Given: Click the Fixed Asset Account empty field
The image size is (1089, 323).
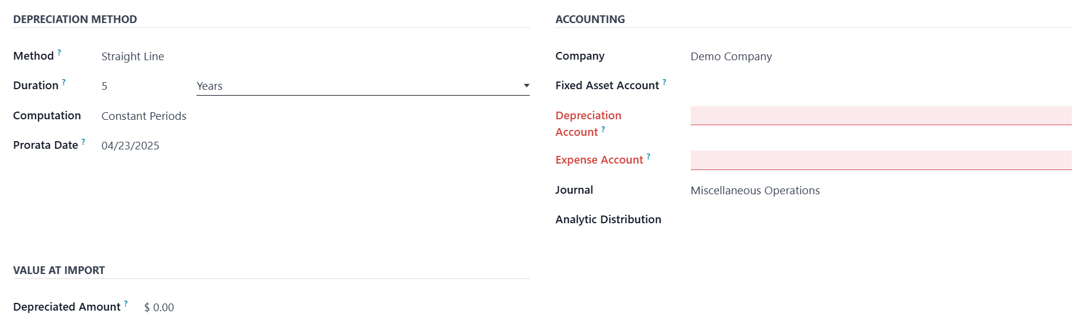Looking at the screenshot, I should [x=881, y=86].
